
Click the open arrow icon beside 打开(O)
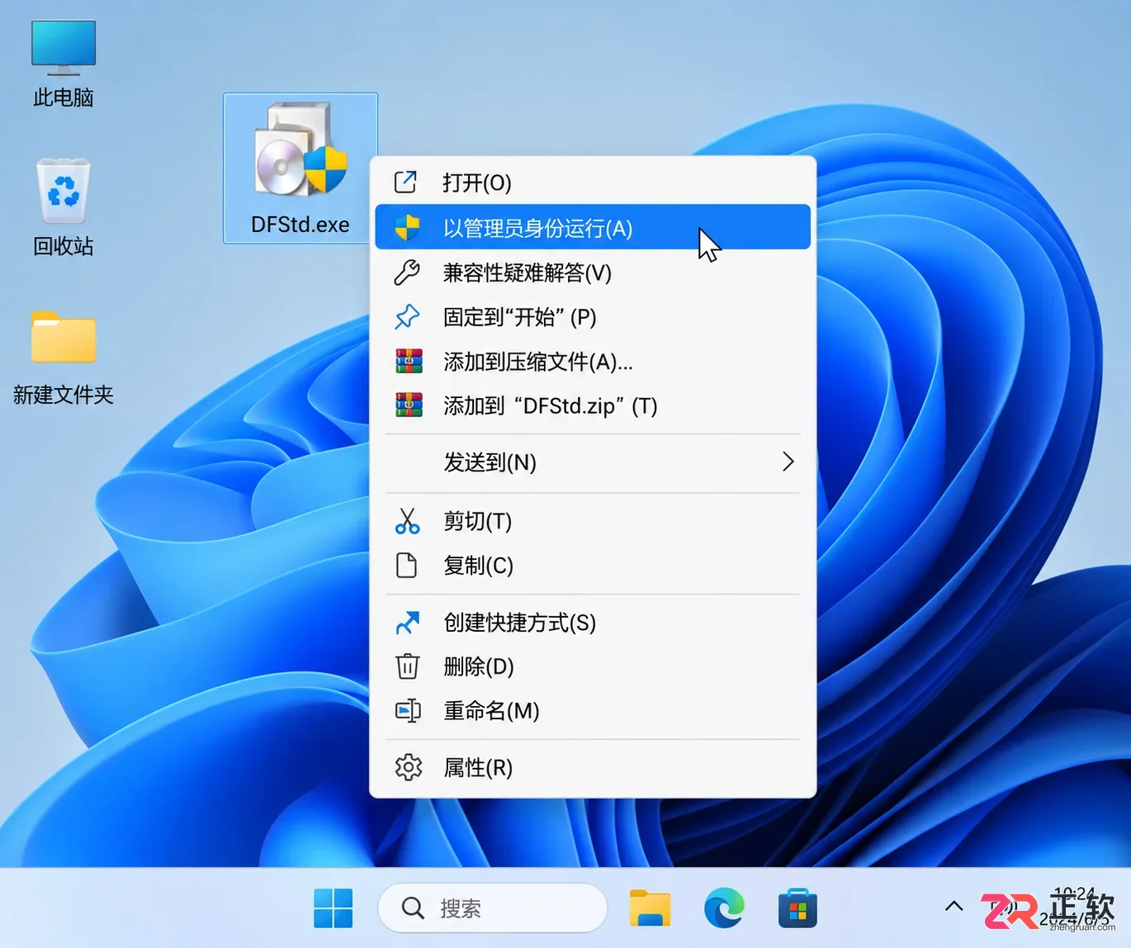tap(406, 182)
